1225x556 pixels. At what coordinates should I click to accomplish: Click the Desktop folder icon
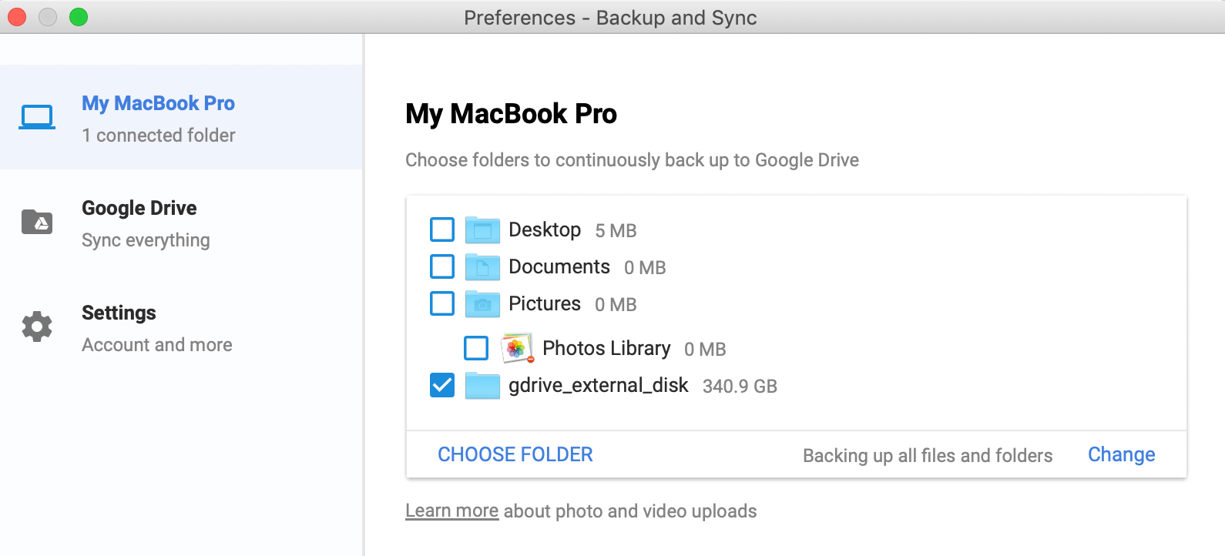point(482,229)
